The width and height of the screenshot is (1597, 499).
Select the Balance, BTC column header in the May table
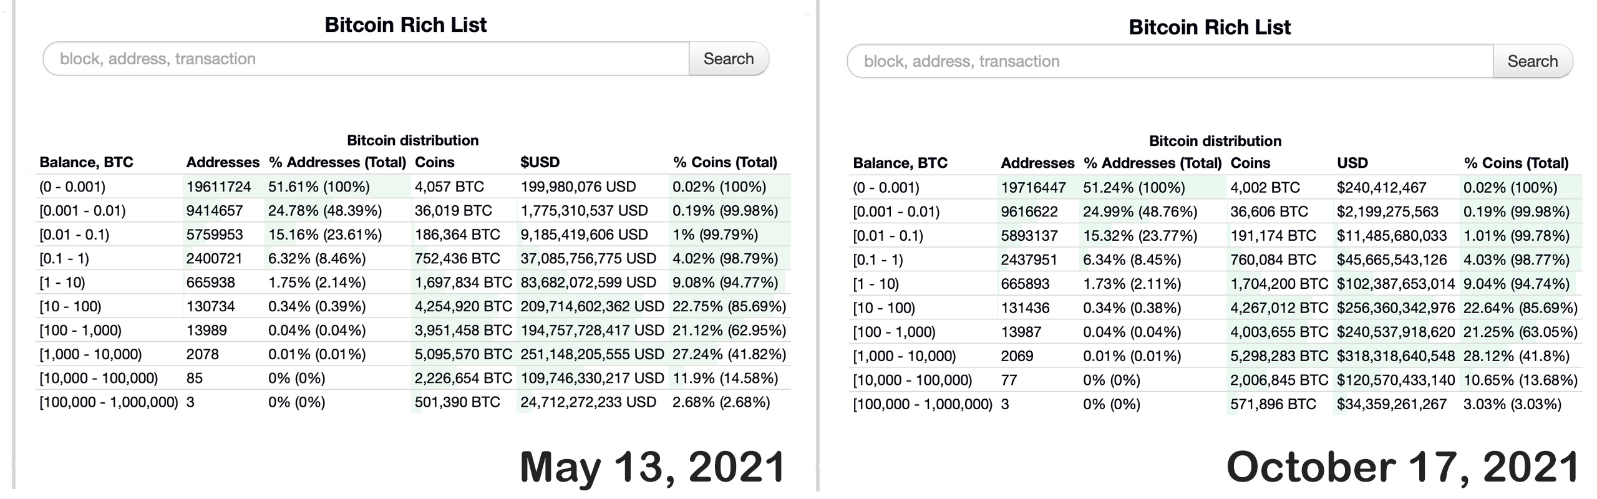87,162
